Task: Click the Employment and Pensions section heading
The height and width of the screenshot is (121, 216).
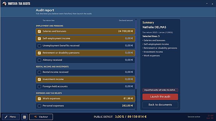Action: click(50, 26)
